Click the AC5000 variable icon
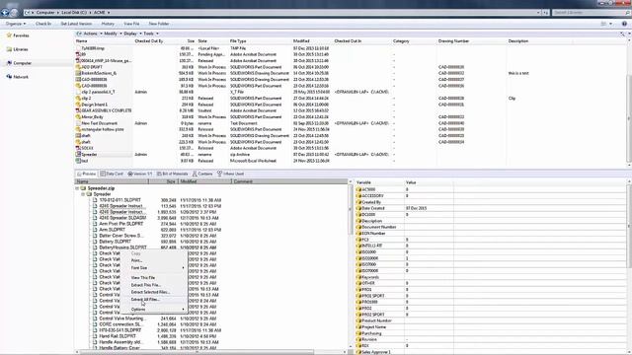This screenshot has height=355, width=632. 358,189
